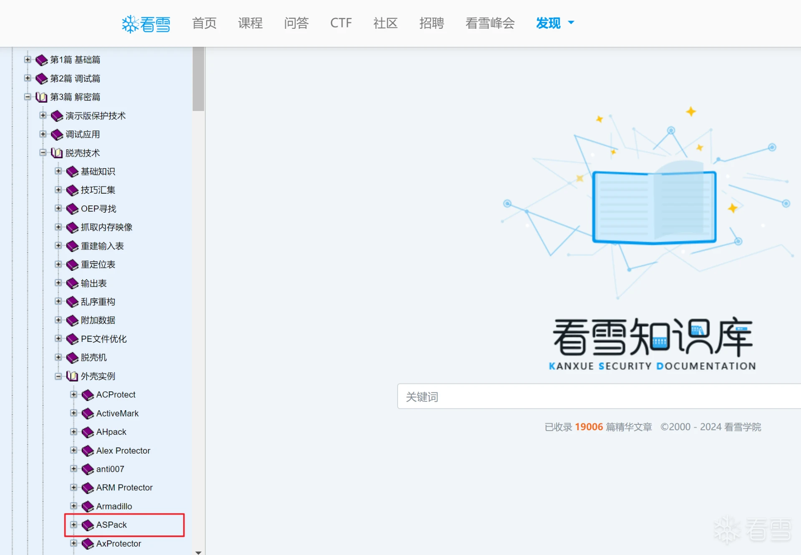
Task: Collapse the 第3篇 解密篇 tree node
Action: [28, 96]
